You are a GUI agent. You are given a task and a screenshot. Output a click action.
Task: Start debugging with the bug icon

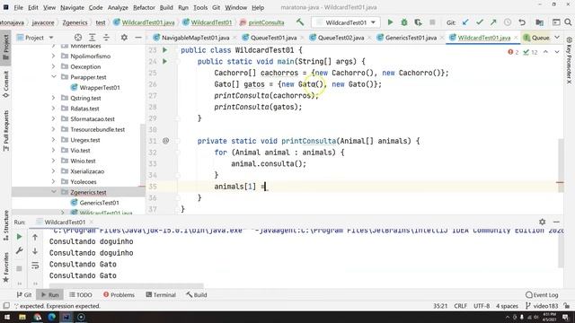pyautogui.click(x=404, y=22)
